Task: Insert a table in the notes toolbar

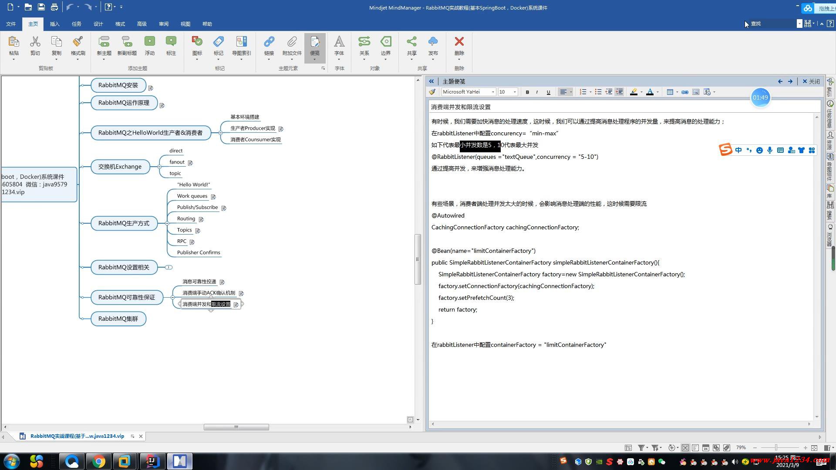Action: click(x=670, y=92)
